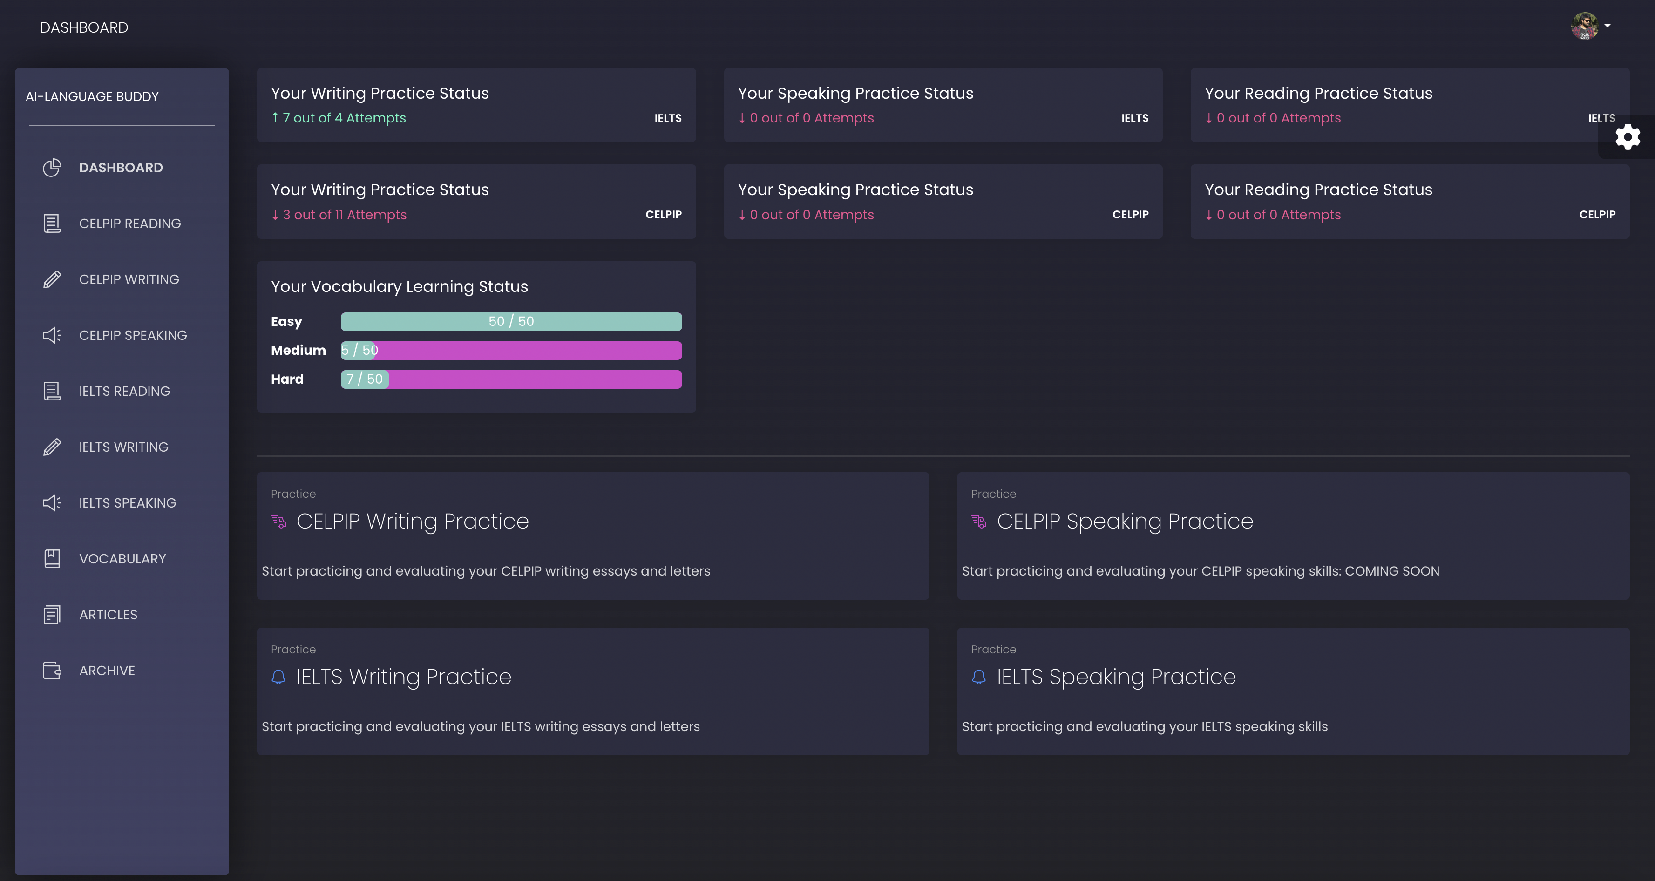Select DASHBOARD in the sidebar

coord(121,168)
